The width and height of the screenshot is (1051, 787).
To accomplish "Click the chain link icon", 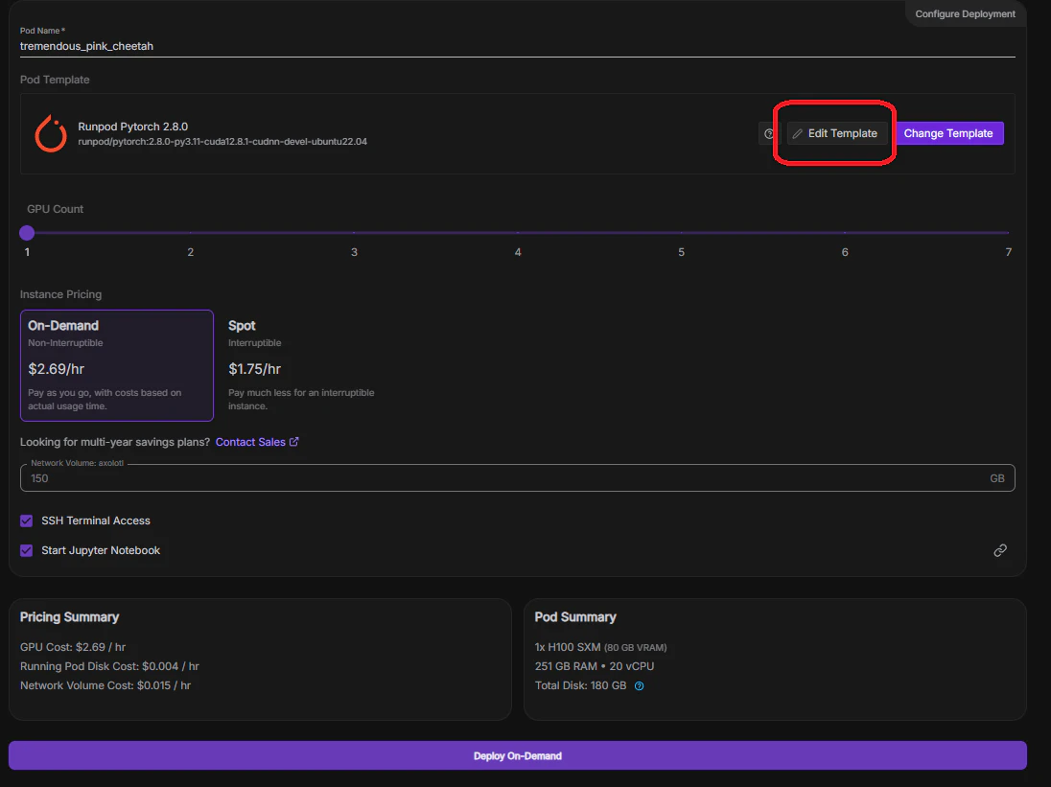I will [1000, 550].
